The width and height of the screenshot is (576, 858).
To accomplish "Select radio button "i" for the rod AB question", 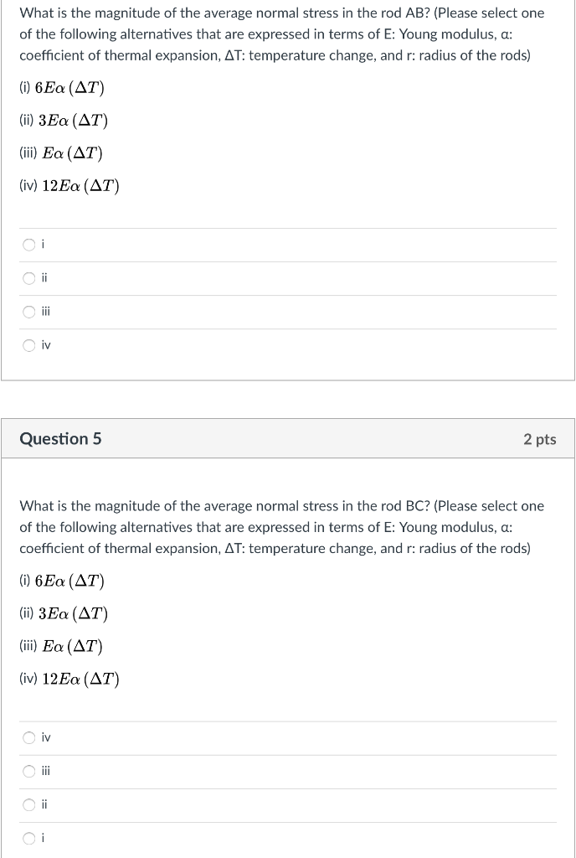I will 29,245.
